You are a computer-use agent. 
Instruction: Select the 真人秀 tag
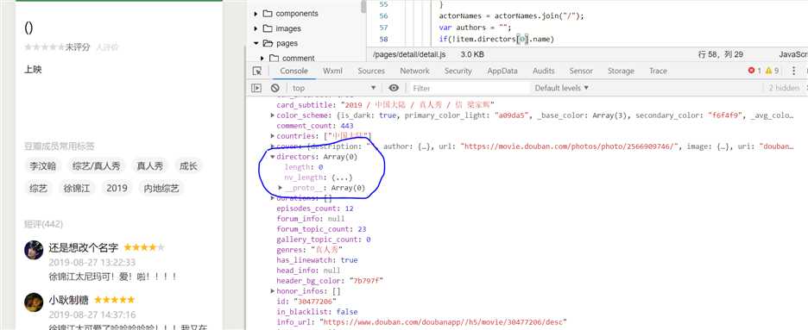149,166
